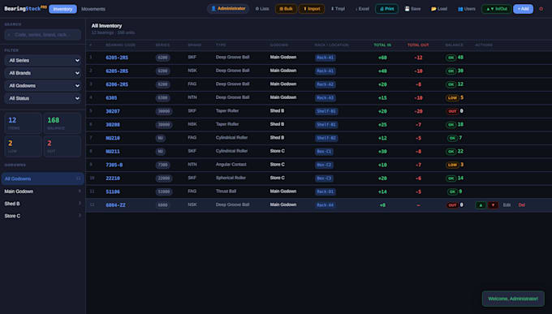Click the All Inventory heading
The height and width of the screenshot is (314, 552).
click(x=106, y=26)
